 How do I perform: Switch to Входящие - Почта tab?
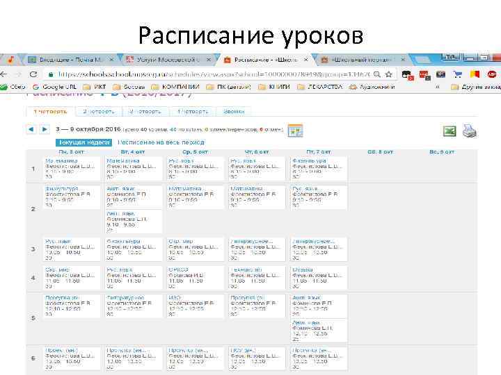click(70, 60)
